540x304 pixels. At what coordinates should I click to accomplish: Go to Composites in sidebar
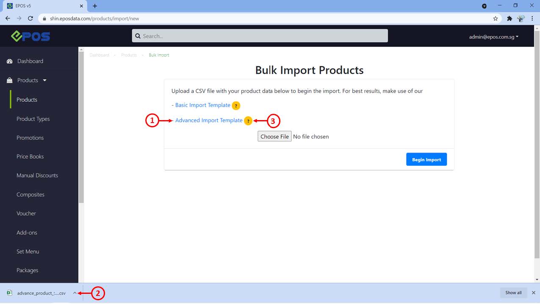point(30,194)
